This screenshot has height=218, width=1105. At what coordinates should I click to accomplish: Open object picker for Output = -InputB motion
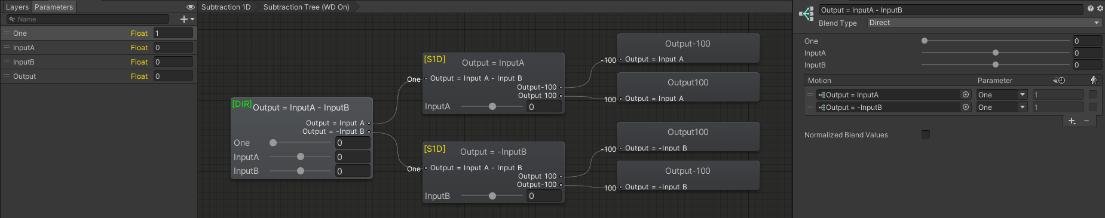tap(966, 107)
